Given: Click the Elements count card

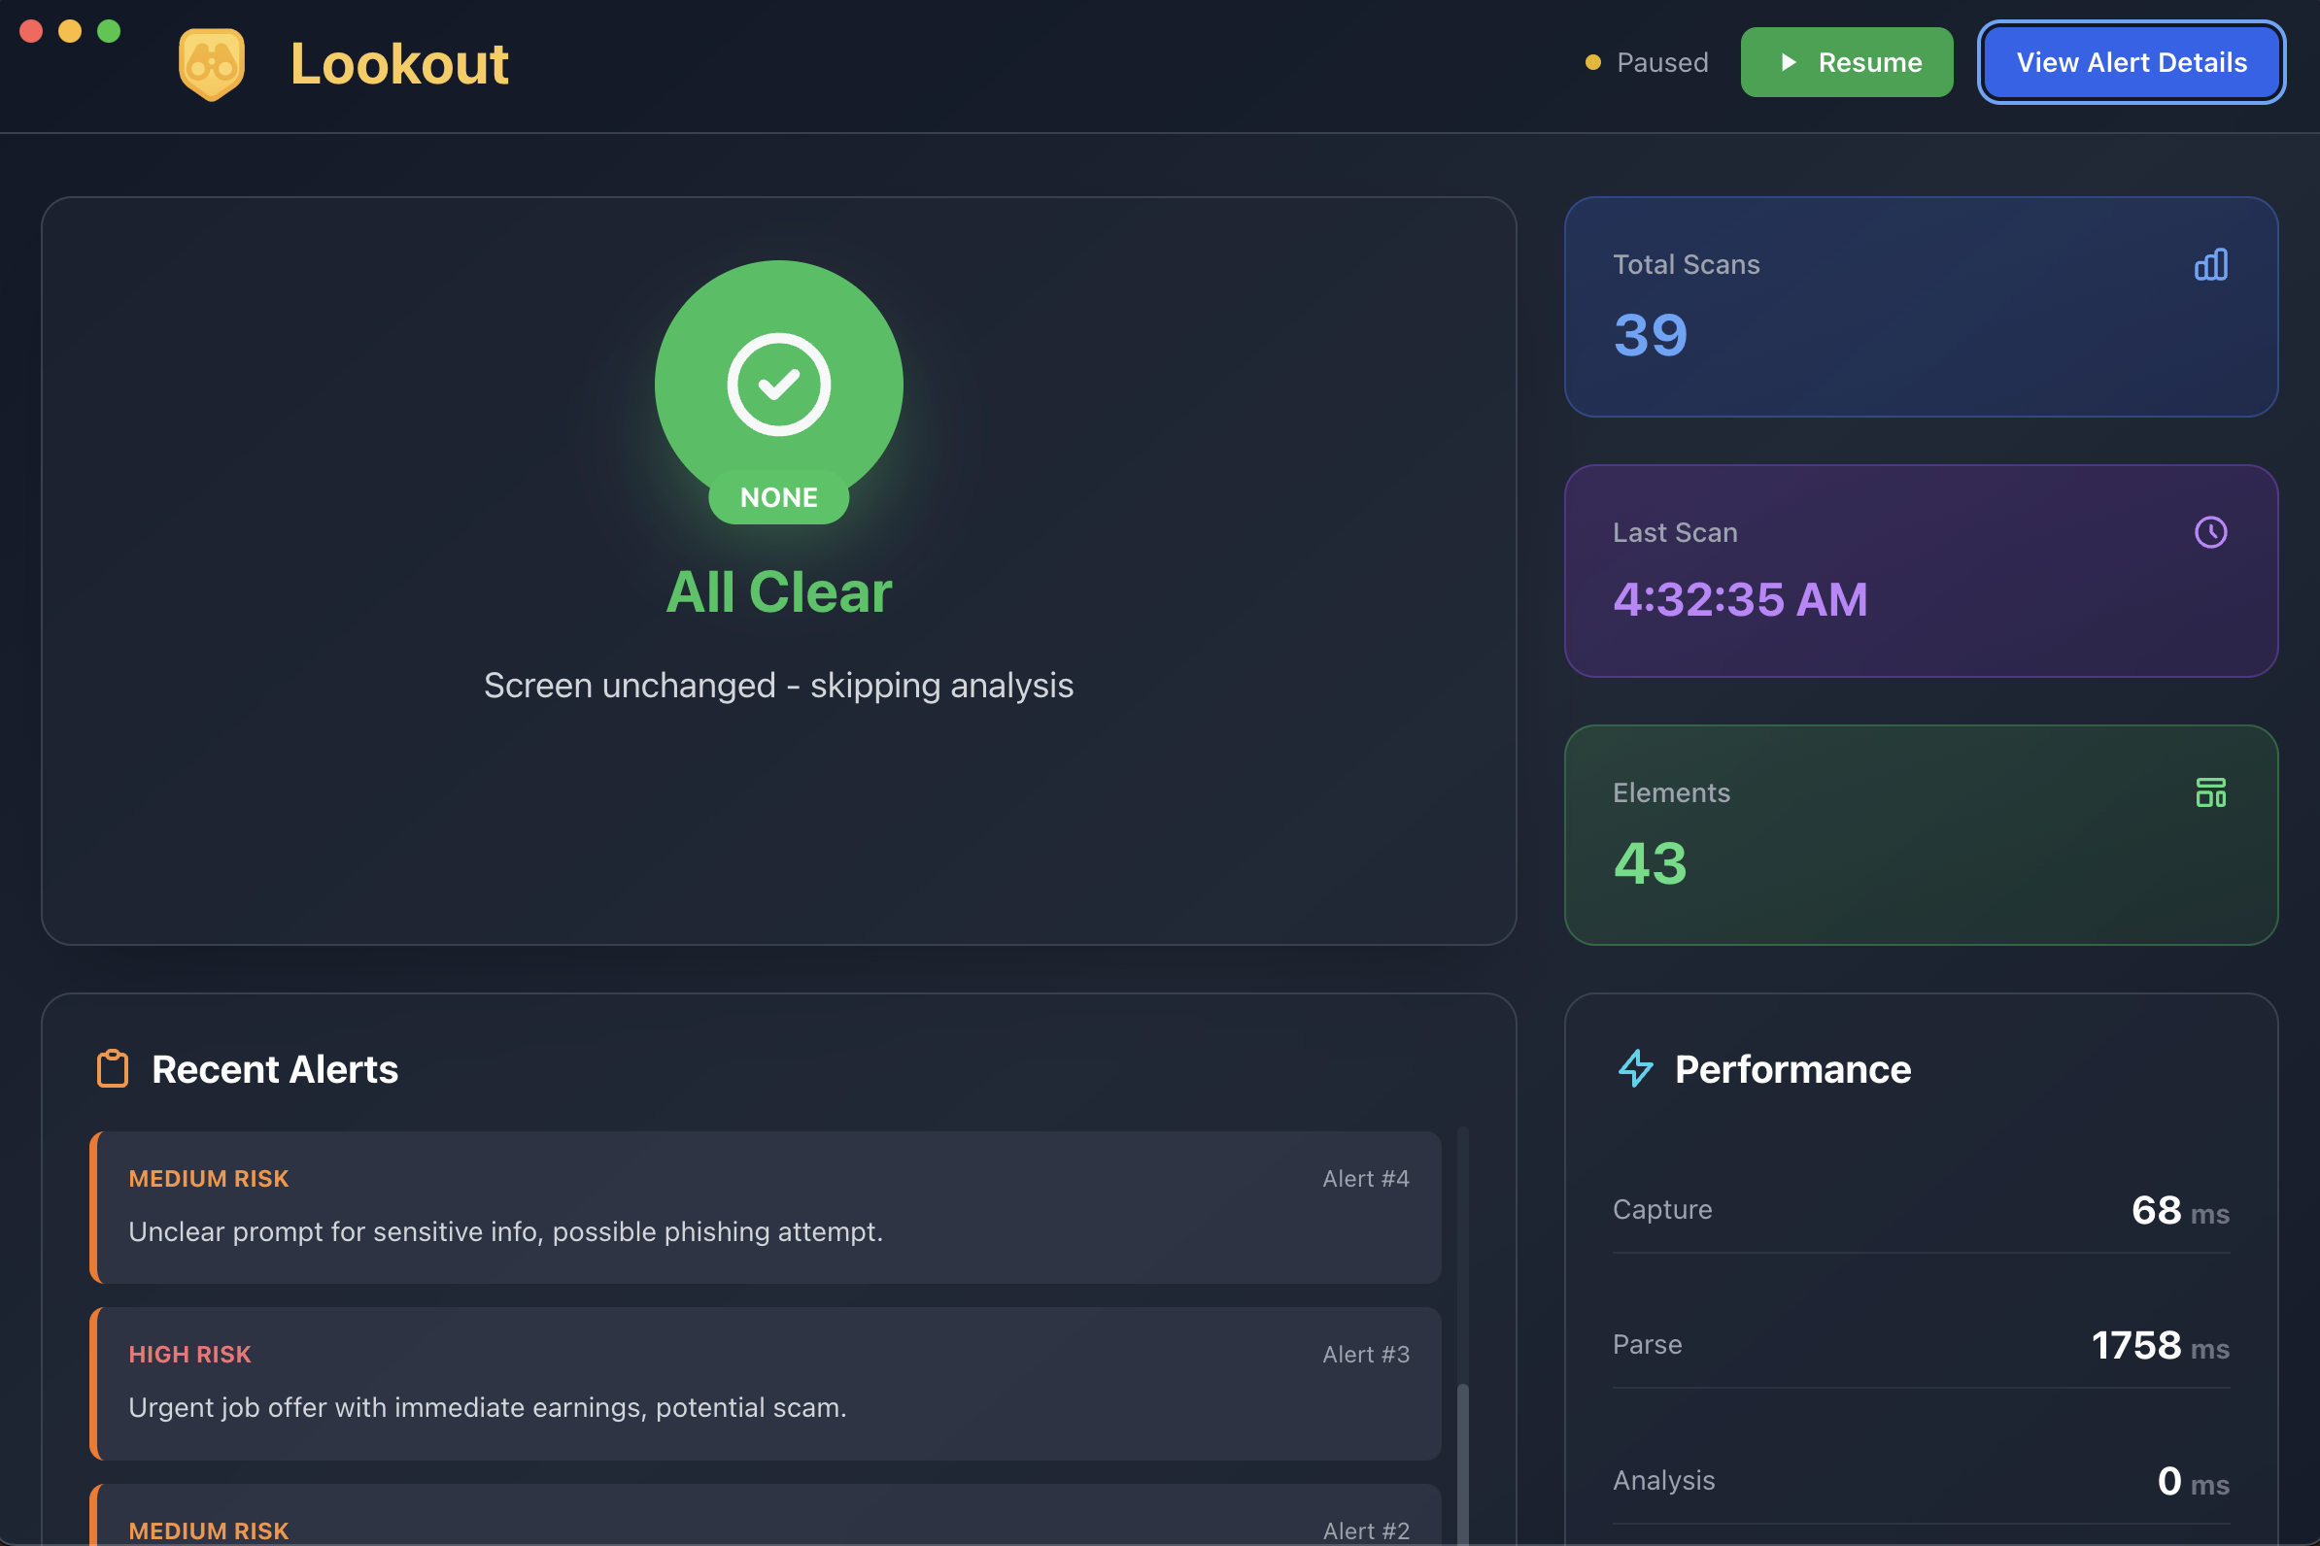Looking at the screenshot, I should pos(1920,836).
